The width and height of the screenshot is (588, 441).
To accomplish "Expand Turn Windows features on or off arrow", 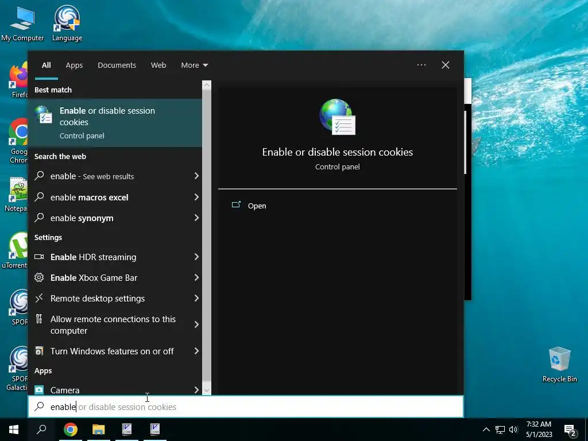I will (196, 351).
